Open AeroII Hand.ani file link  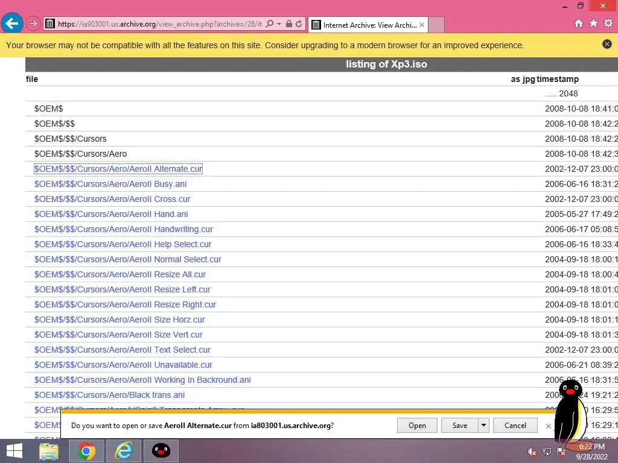point(111,214)
